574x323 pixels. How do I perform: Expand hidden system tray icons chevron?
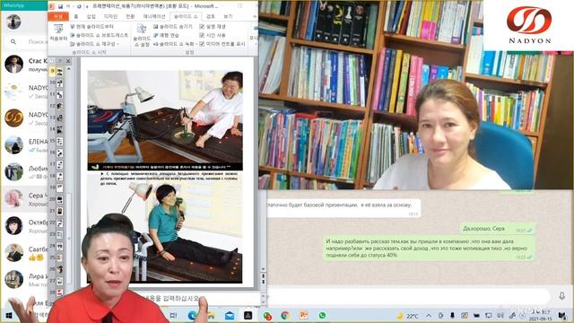tap(429, 316)
